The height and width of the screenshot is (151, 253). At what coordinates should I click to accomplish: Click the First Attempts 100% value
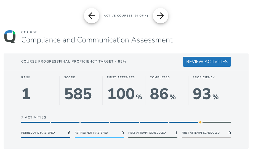pyautogui.click(x=125, y=94)
